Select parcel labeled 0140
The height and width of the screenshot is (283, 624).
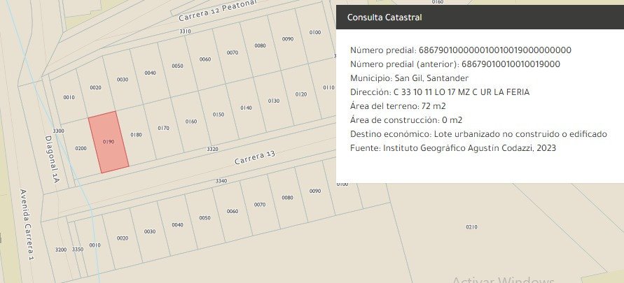tap(246, 108)
